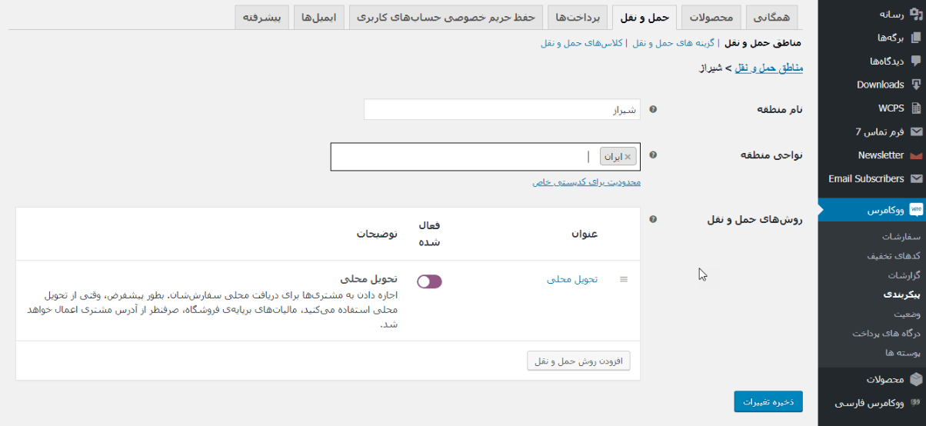Expand the limit to specific postcodes link
This screenshot has height=426, width=926.
point(586,182)
